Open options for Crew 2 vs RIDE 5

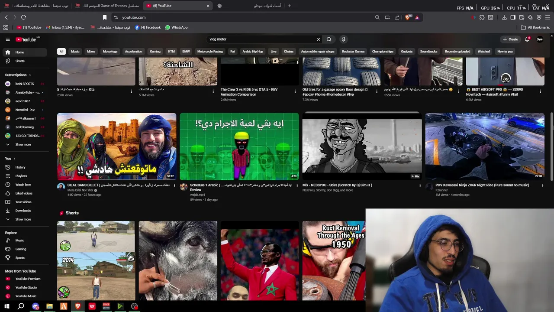point(295,91)
